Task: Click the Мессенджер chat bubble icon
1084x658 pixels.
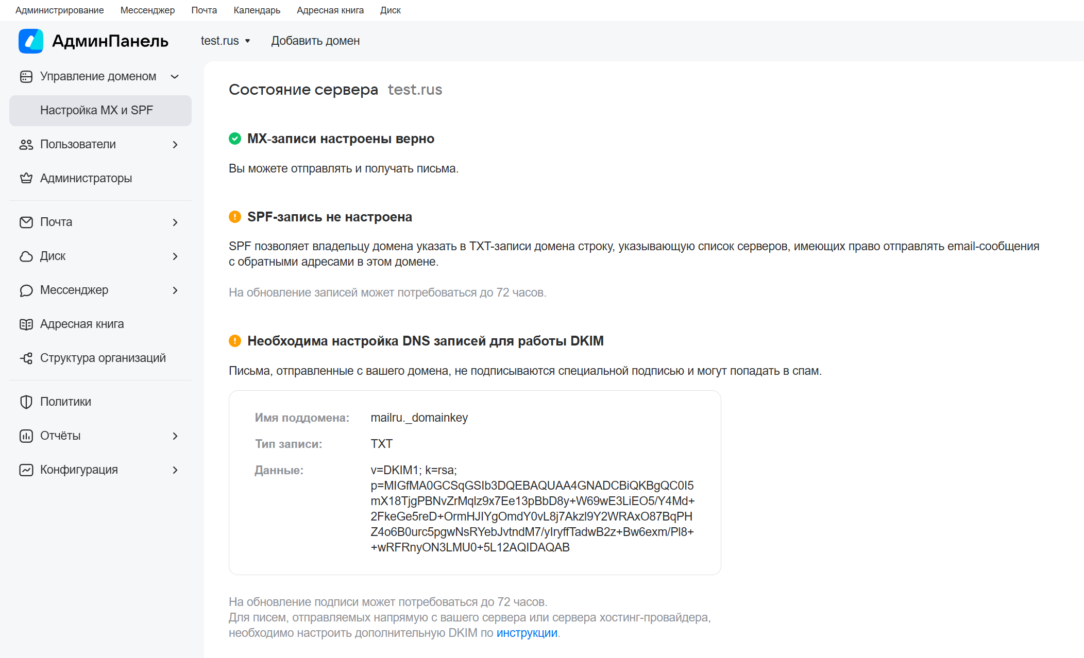Action: 26,290
